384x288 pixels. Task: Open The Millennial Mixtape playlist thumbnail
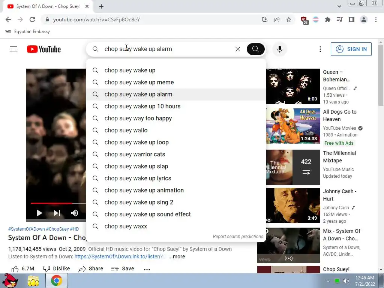(293, 167)
